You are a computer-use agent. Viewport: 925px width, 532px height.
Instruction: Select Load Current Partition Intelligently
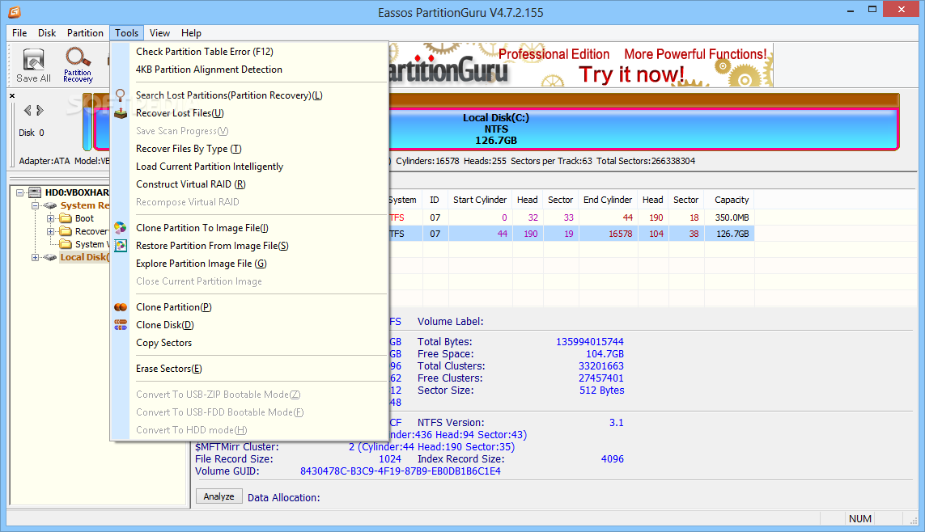pos(210,167)
